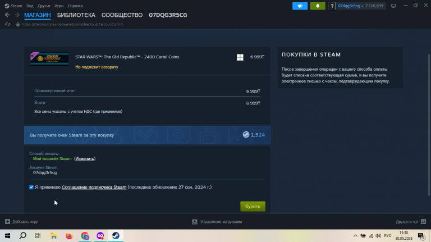This screenshot has width=431, height=242.
Task: Open Chrome from the taskbar
Action: [85, 236]
